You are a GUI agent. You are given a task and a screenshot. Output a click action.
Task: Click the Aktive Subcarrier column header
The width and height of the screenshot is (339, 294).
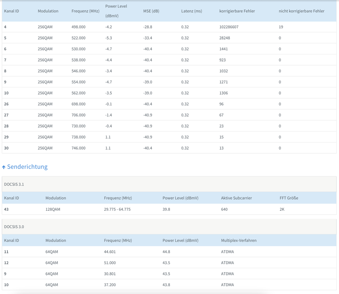point(236,198)
